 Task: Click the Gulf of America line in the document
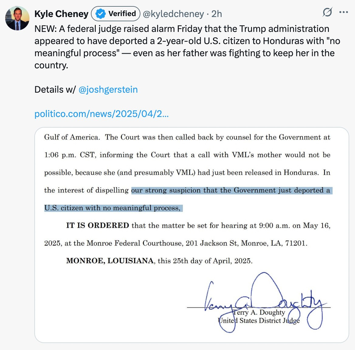[x=187, y=137]
